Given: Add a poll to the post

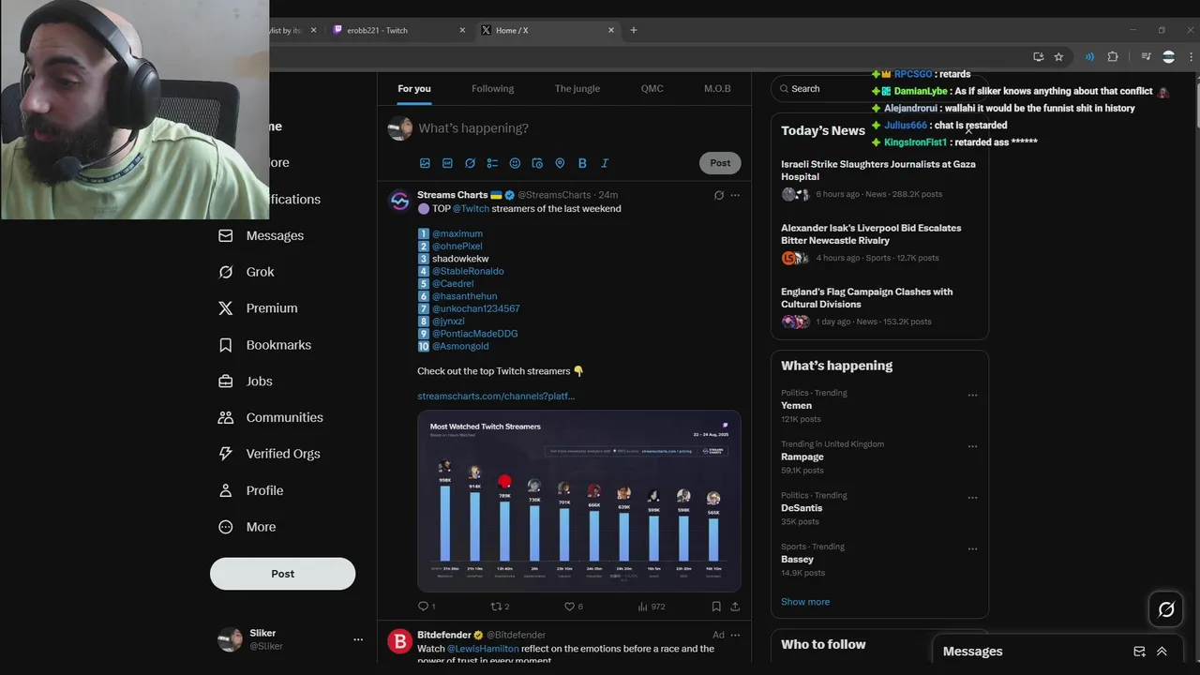Looking at the screenshot, I should tap(492, 163).
